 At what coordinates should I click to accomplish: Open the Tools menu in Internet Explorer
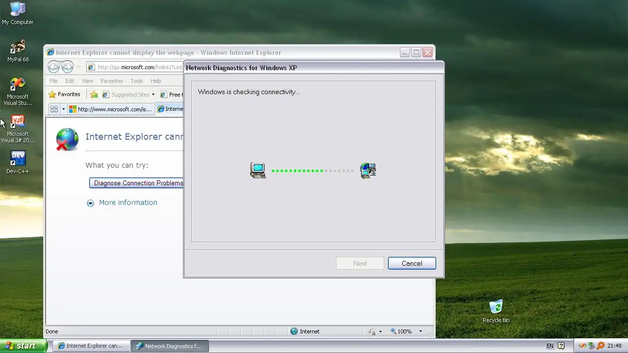[x=137, y=81]
